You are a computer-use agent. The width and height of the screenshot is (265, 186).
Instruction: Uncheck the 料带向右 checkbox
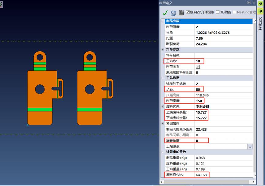[198, 67]
